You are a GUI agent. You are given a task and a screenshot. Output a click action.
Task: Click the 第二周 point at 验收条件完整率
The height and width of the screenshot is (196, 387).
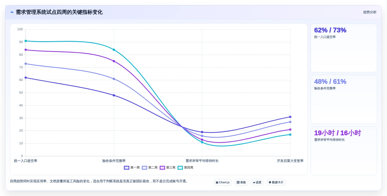(114, 79)
